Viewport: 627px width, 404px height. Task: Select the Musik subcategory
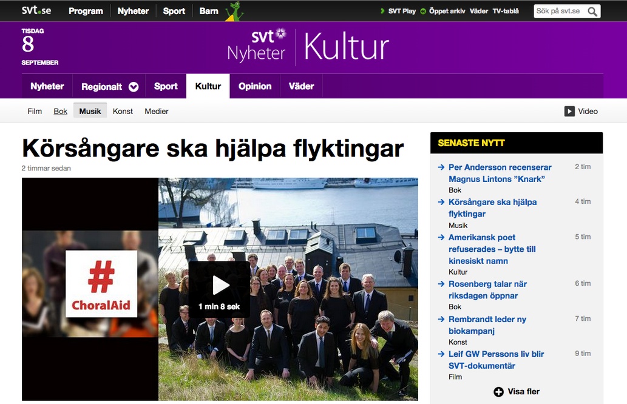(90, 111)
